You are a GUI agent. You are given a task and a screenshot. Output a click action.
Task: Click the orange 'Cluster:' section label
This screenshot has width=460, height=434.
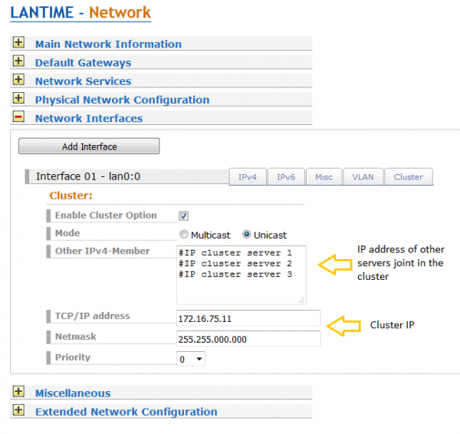[x=71, y=196]
